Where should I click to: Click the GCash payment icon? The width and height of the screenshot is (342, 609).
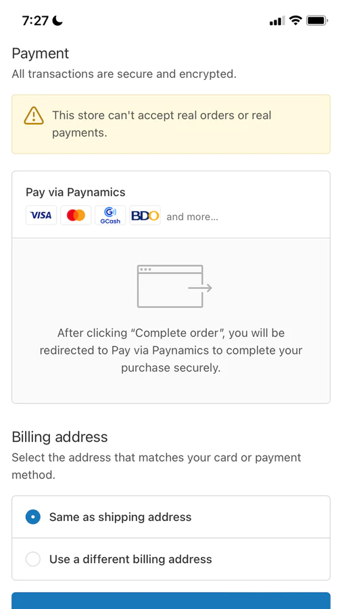click(110, 215)
